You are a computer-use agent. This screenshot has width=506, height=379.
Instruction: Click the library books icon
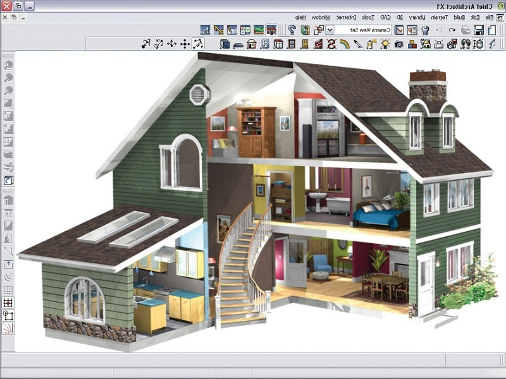(x=305, y=30)
